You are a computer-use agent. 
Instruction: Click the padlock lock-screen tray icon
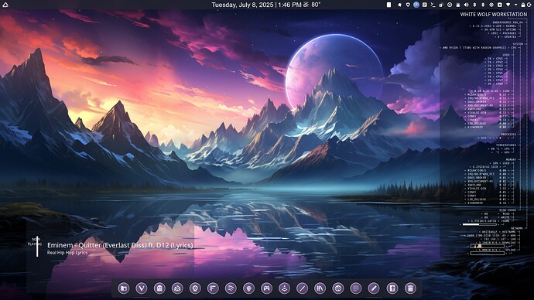tap(522, 5)
